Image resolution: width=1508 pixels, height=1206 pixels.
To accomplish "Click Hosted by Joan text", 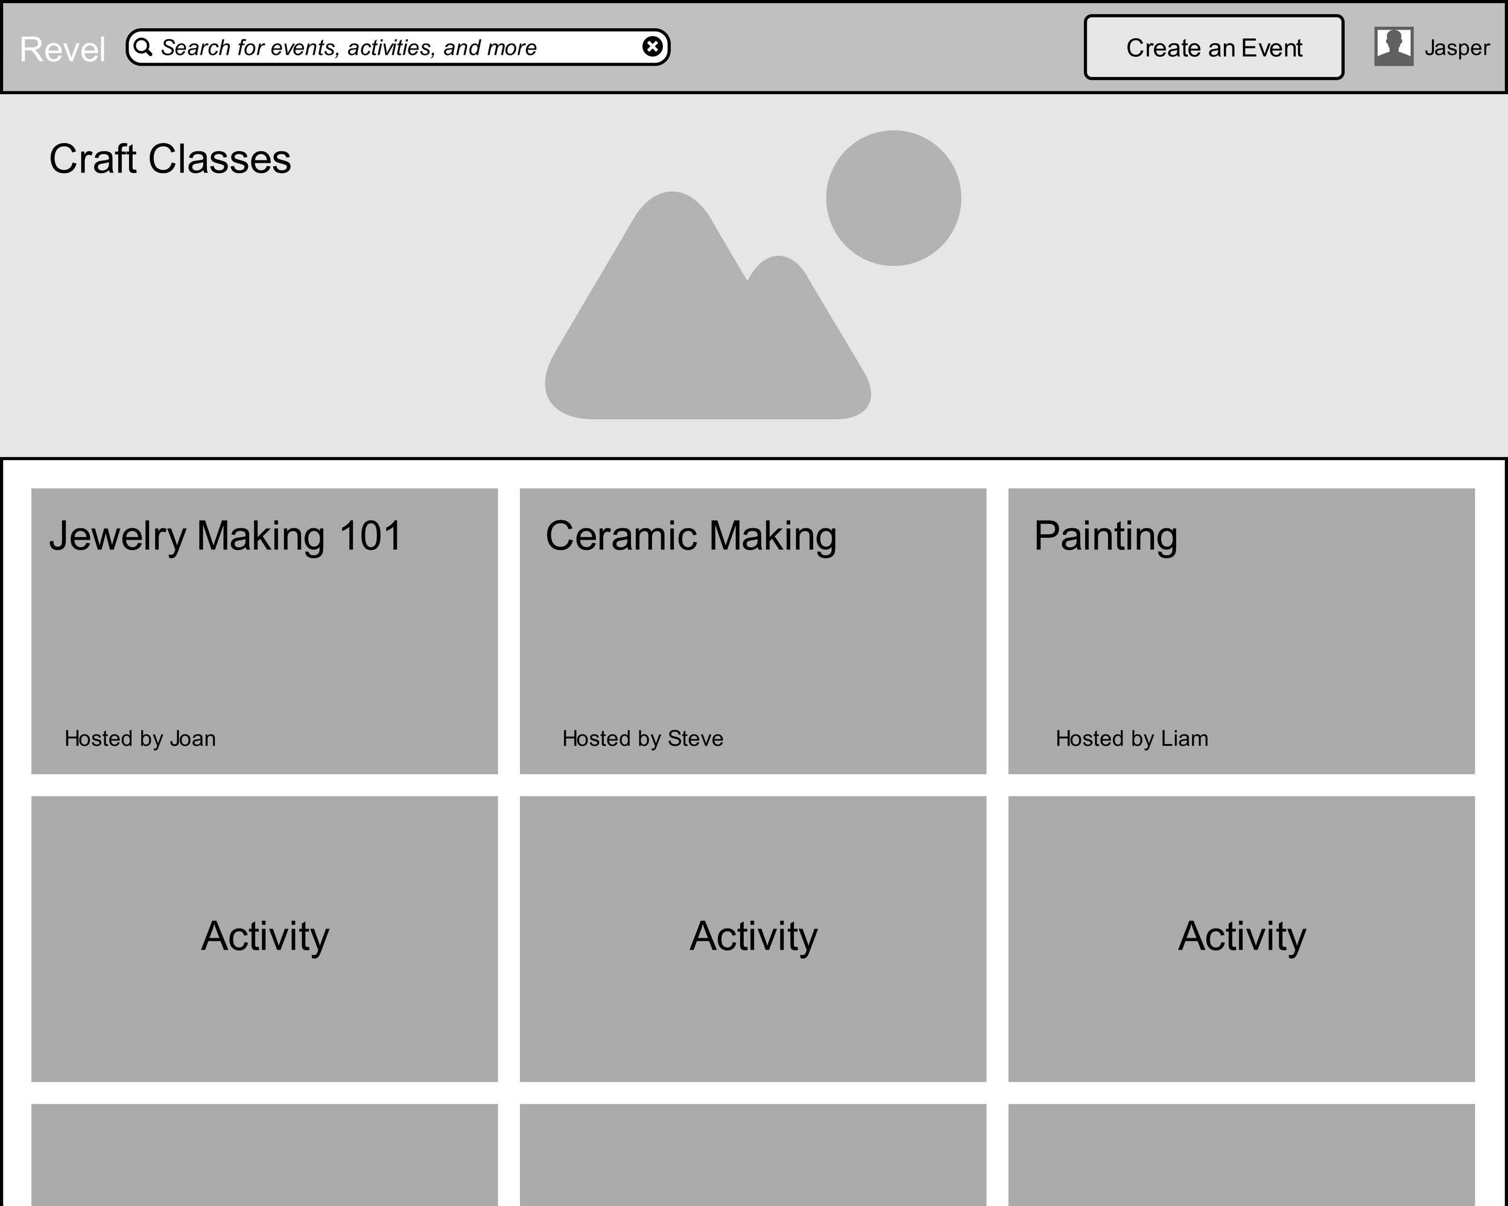I will pos(140,738).
